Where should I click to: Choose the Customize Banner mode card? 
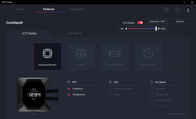coord(115,56)
